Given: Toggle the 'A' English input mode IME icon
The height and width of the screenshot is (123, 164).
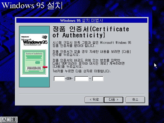Looking at the screenshot, I should click(x=4, y=120).
